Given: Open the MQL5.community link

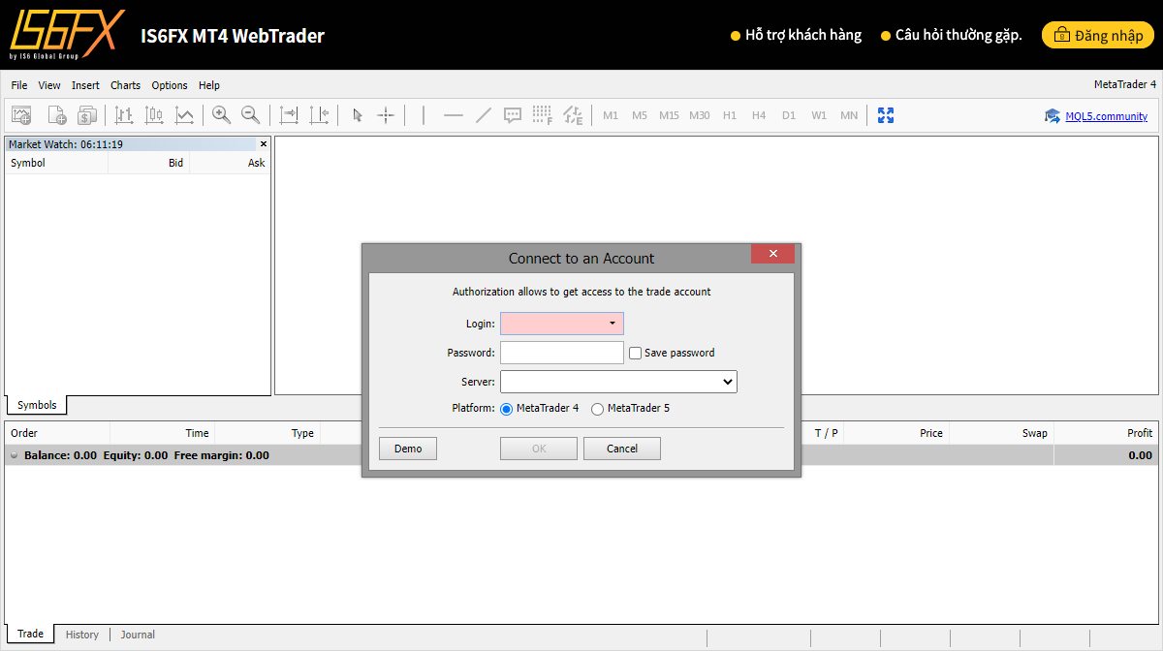Looking at the screenshot, I should pos(1106,116).
